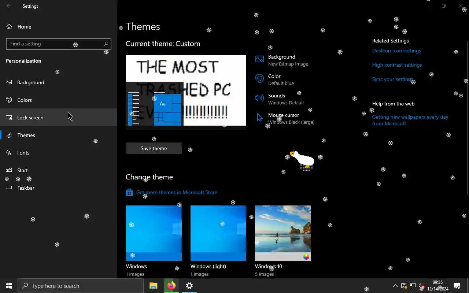
Task: Select Lock screen in the sidebar
Action: [x=59, y=118]
